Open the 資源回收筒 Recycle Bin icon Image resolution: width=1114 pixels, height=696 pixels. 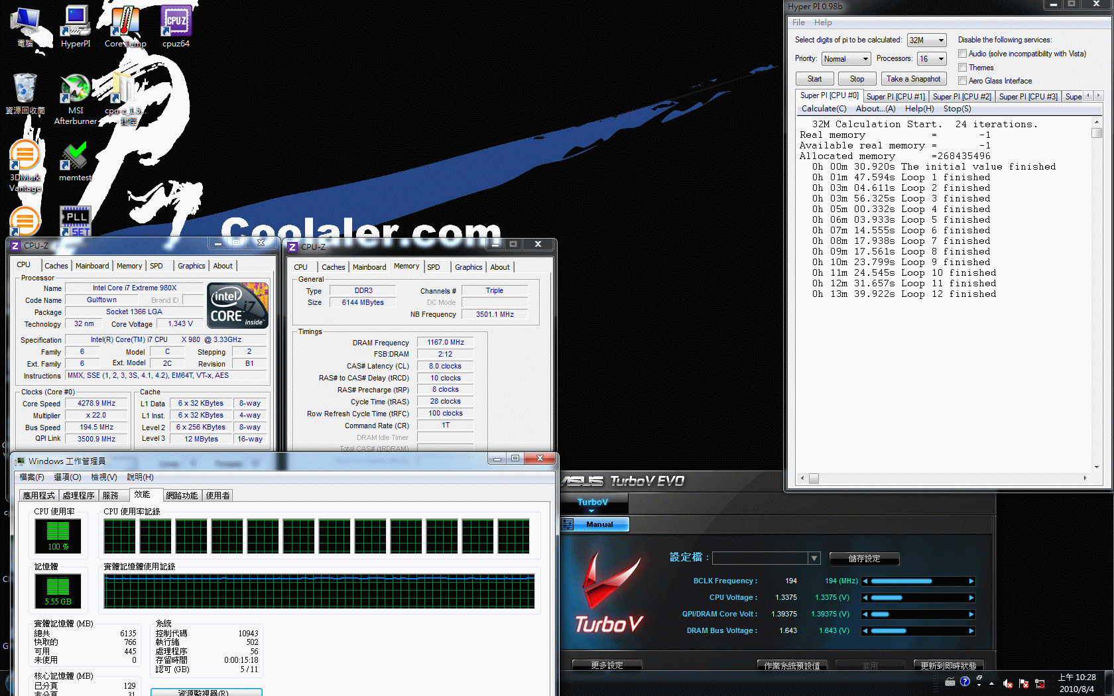(25, 93)
